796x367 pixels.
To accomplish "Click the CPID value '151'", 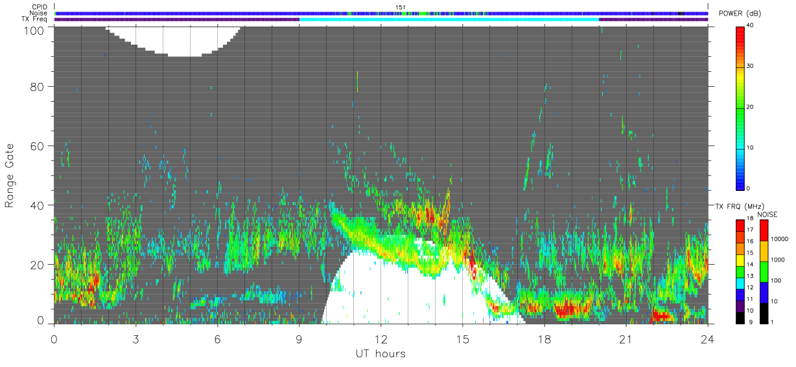I will pos(401,7).
